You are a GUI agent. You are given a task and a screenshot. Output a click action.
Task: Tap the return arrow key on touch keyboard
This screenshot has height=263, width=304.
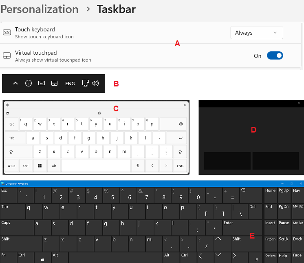(177, 138)
